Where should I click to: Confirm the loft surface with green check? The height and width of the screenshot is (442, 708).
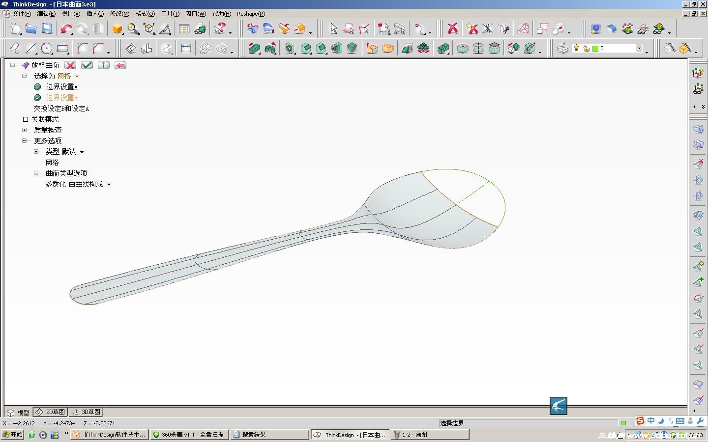(87, 65)
